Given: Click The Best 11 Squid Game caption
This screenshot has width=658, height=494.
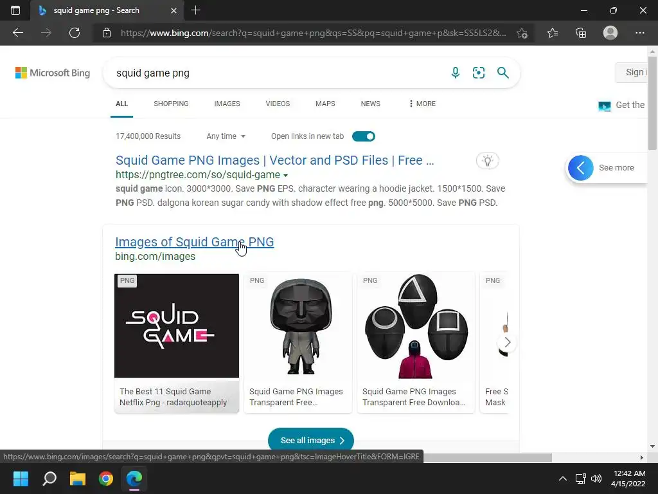Looking at the screenshot, I should click(x=173, y=397).
